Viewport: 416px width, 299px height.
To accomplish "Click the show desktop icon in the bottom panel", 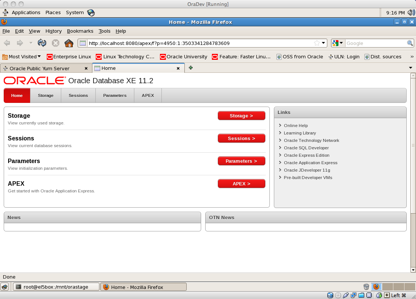I will (4, 287).
